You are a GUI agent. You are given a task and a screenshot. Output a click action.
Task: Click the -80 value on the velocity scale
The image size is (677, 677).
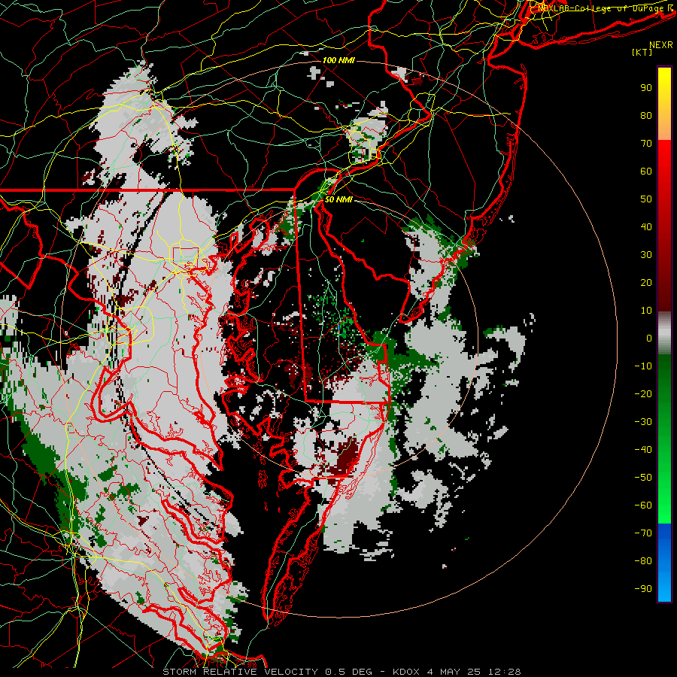(643, 561)
